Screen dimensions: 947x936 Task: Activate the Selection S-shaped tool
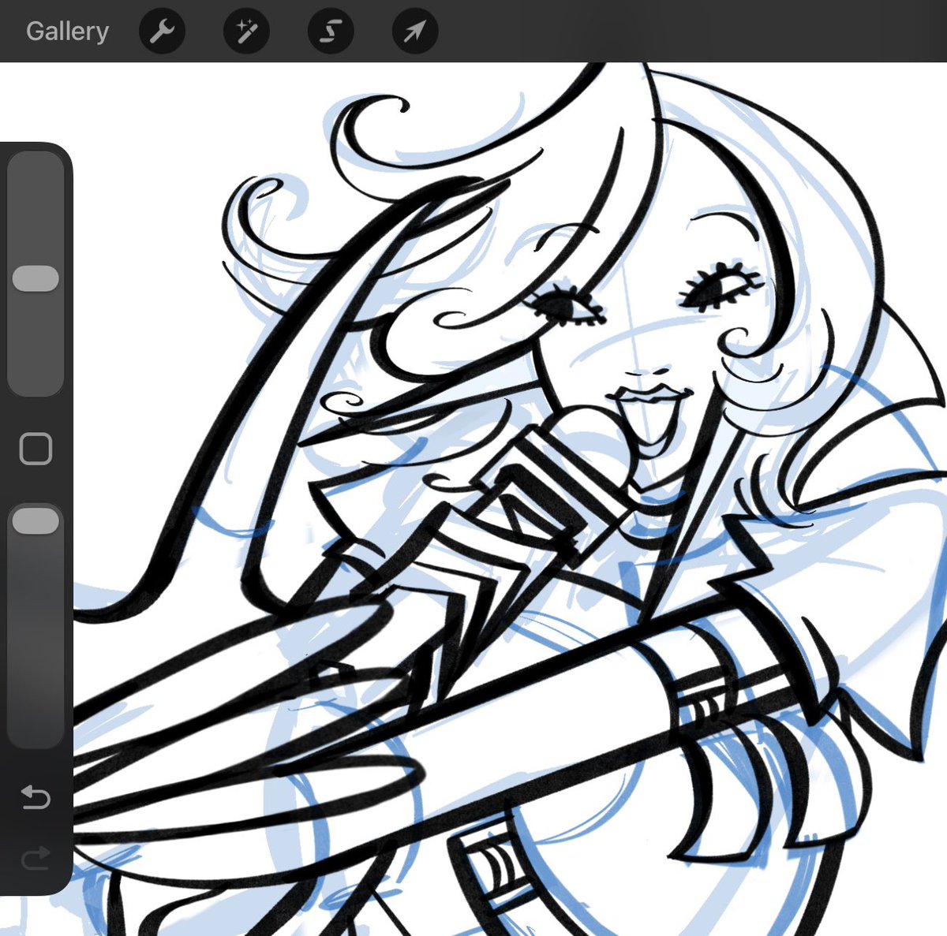click(x=331, y=32)
